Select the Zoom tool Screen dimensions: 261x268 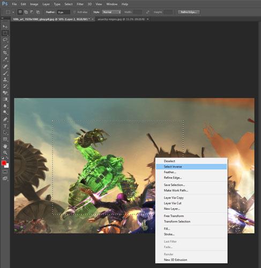coord(5,153)
